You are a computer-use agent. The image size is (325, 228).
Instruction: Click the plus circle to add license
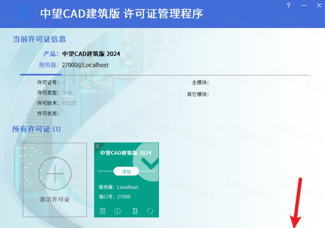55,173
